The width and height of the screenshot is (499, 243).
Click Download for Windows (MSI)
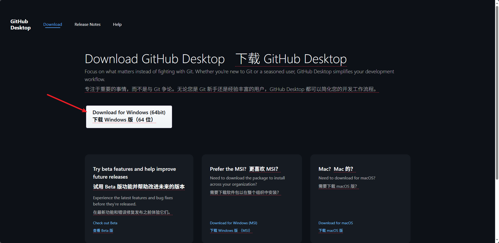233,223
